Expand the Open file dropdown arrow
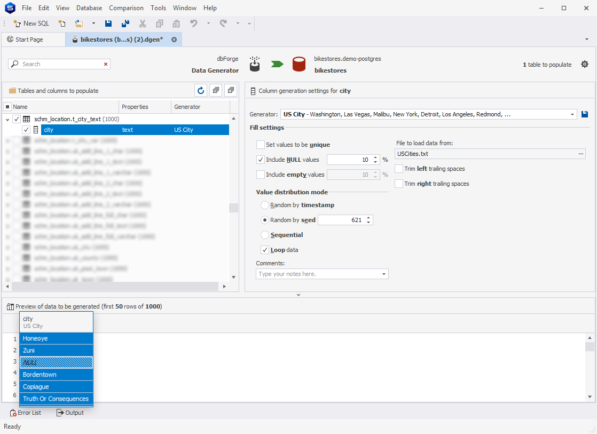Image resolution: width=597 pixels, height=434 pixels. 93,23
